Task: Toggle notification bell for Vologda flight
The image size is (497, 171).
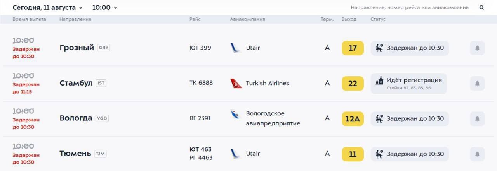Action: [477, 119]
